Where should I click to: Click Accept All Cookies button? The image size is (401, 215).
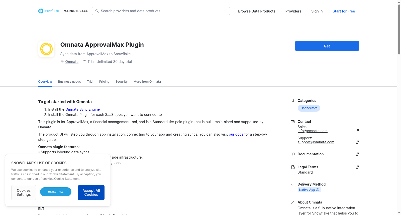pos(91,193)
